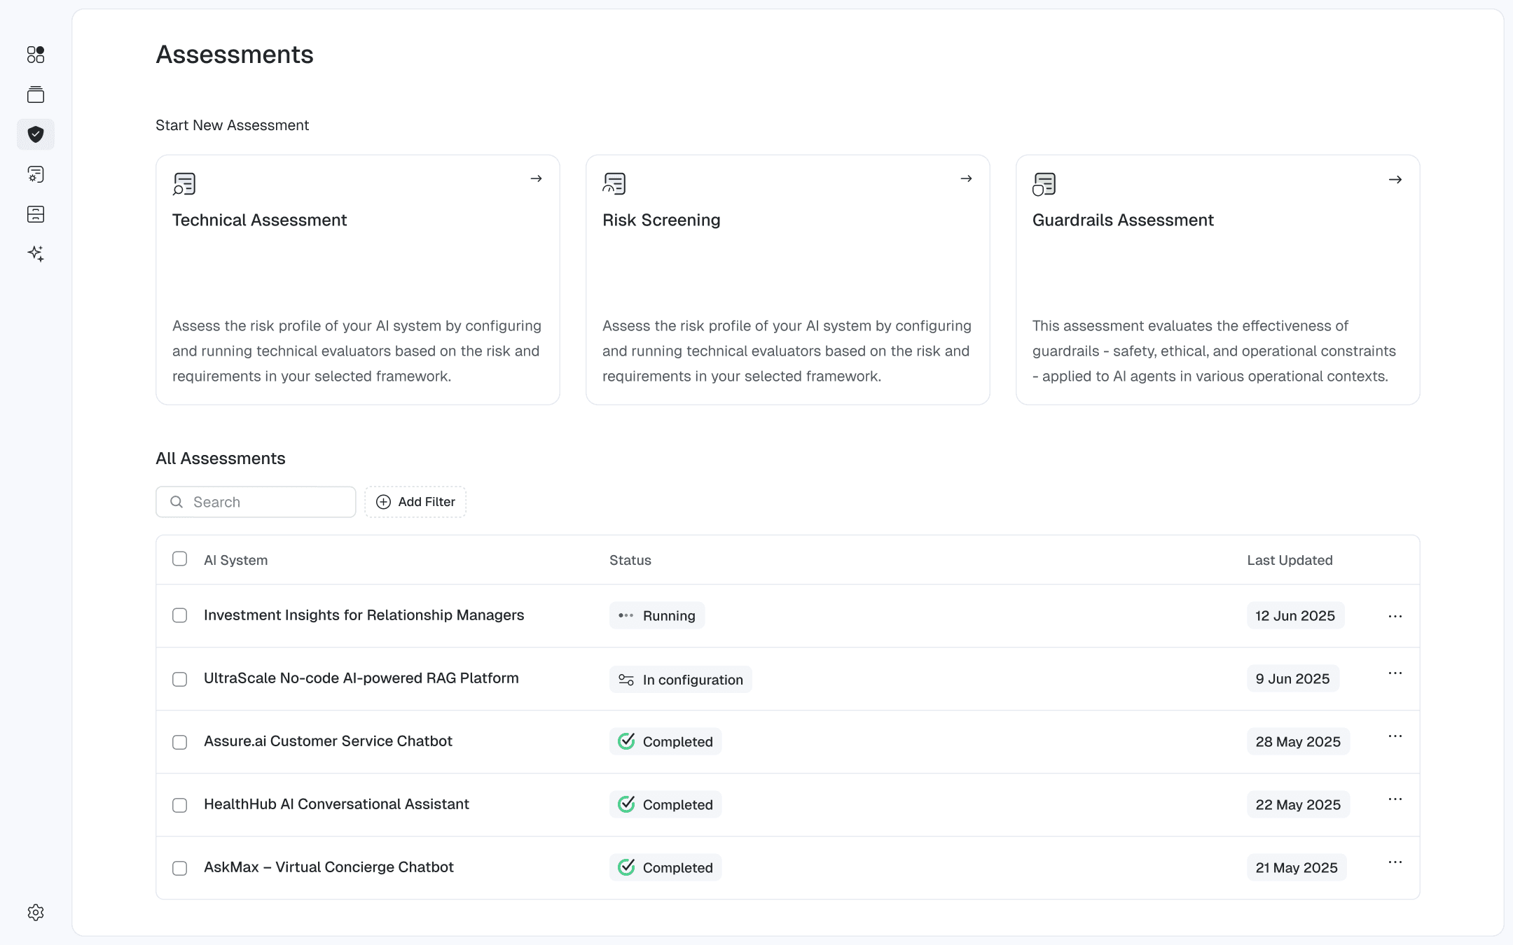Check the Investment Insights row checkbox
The image size is (1513, 945).
180,615
